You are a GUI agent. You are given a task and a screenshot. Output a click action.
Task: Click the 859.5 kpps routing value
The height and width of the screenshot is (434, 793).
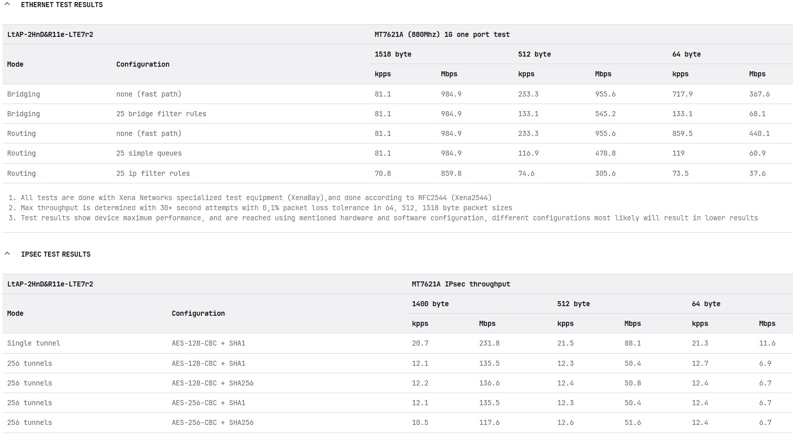point(682,133)
